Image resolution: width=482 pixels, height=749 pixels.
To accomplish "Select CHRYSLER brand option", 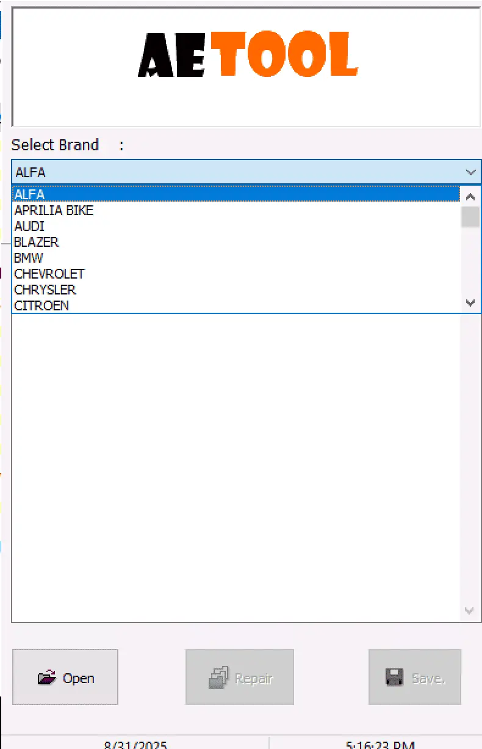I will pyautogui.click(x=45, y=290).
